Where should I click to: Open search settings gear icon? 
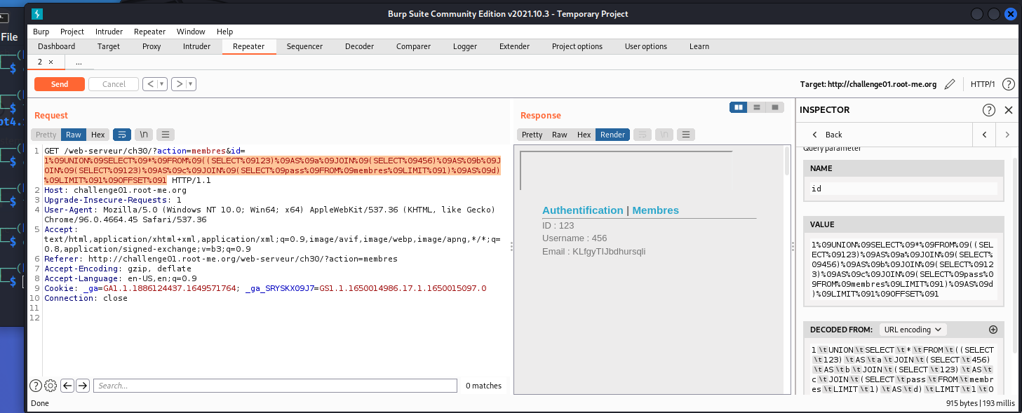51,386
